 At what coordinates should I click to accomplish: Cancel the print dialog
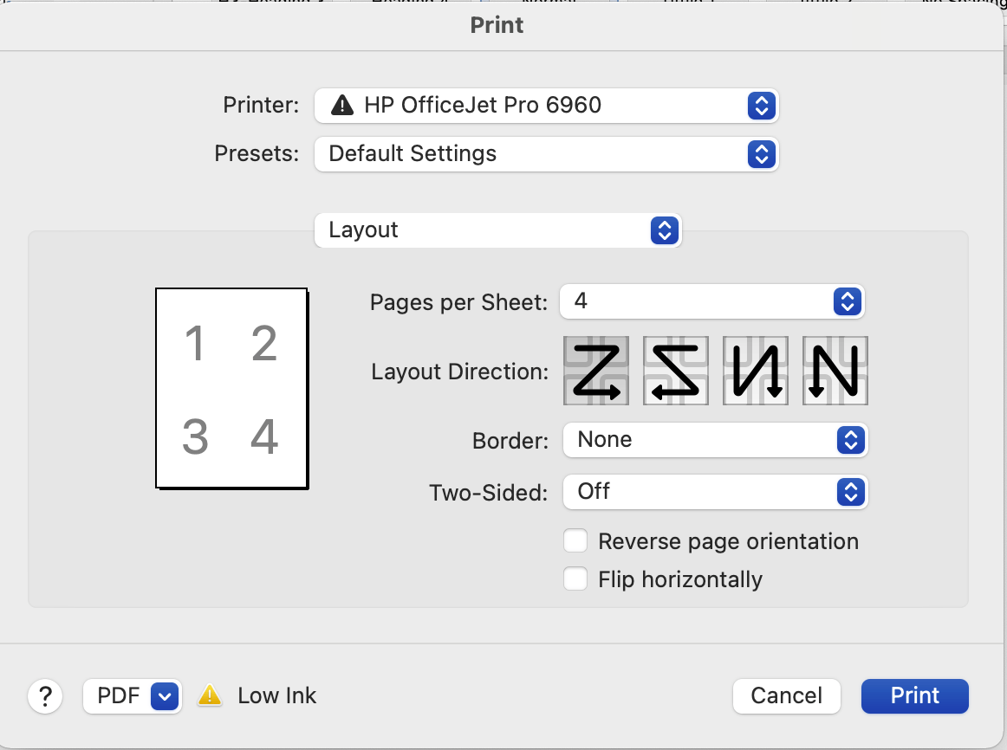pos(786,695)
